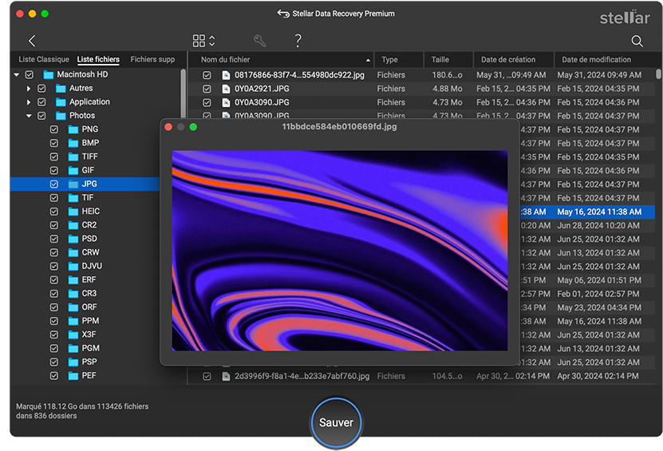Toggle the CRW folder checkbox
Image resolution: width=663 pixels, height=451 pixels.
(54, 252)
